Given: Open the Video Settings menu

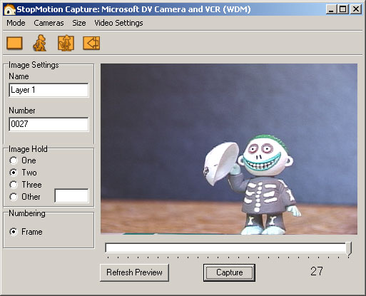Looking at the screenshot, I should pos(118,23).
